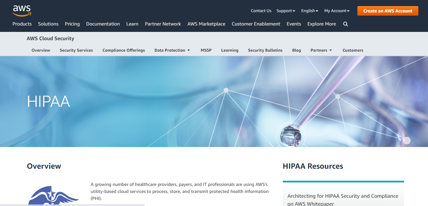Open the English language dropdown
428x206 pixels.
coord(310,11)
